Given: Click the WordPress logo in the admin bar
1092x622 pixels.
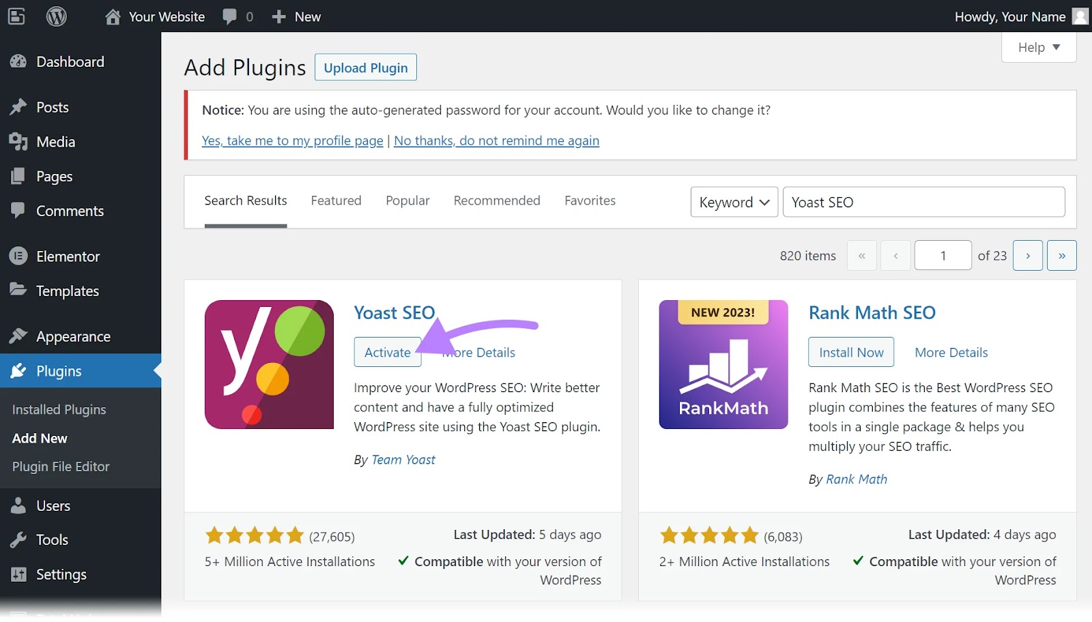Looking at the screenshot, I should point(56,16).
